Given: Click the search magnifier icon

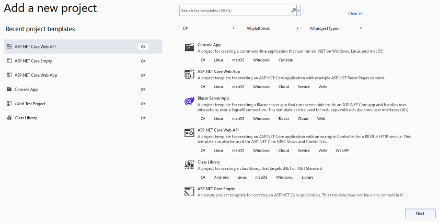Looking at the screenshot, I should 293,10.
